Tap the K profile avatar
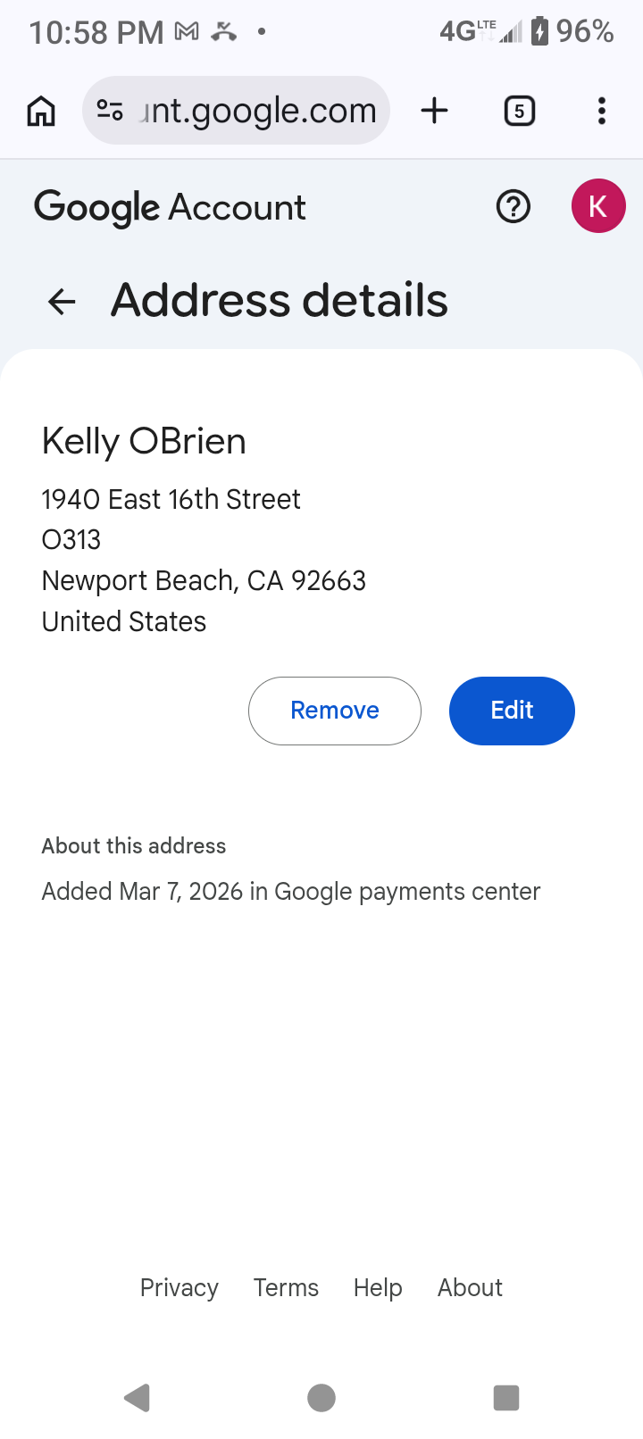643x1439 pixels. tap(597, 206)
